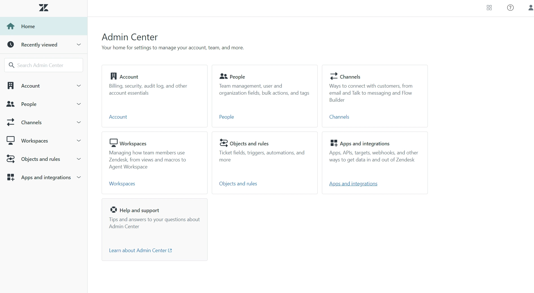The image size is (534, 293).
Task: Click the icon on Objects and rules card
Action: (224, 143)
